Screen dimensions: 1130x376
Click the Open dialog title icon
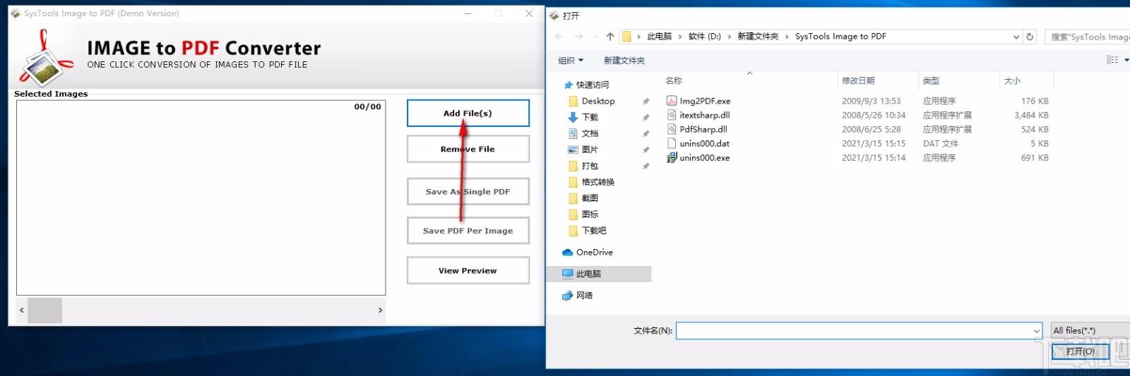point(554,16)
